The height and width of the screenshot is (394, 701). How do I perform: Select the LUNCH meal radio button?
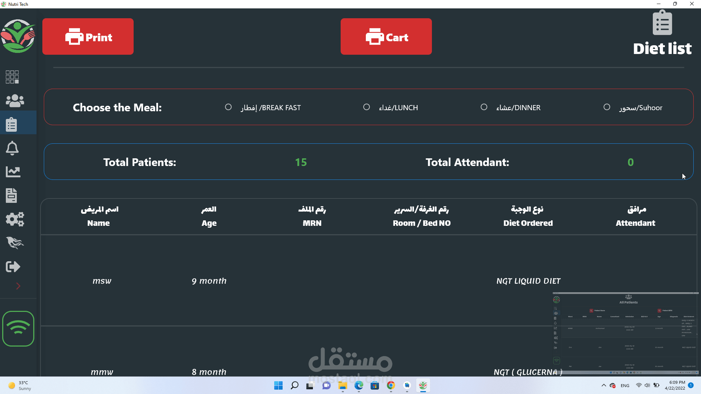tap(367, 107)
